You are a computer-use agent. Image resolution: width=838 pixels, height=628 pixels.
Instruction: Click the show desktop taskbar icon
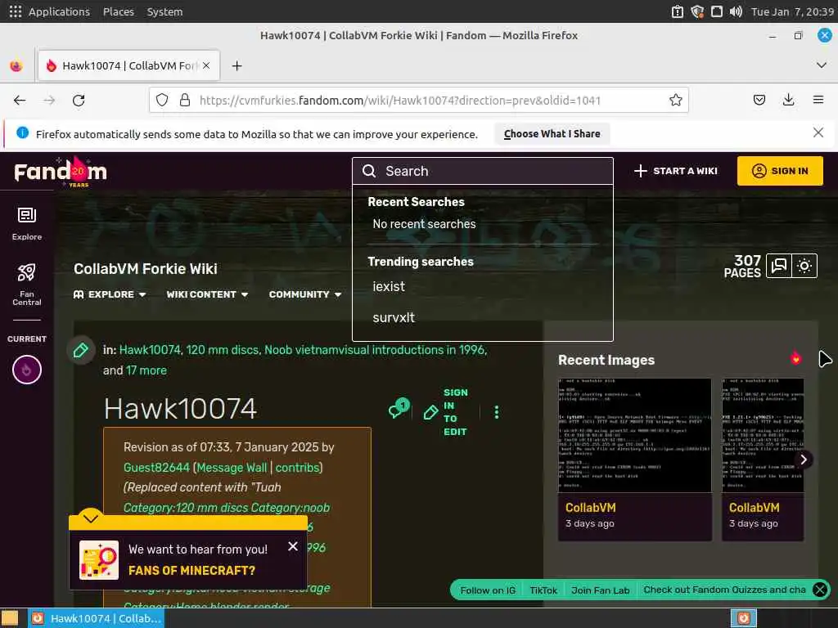pyautogui.click(x=10, y=618)
